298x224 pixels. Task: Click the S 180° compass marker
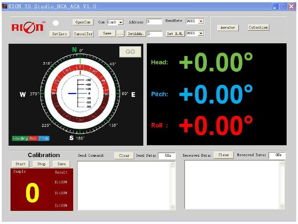click(x=77, y=138)
